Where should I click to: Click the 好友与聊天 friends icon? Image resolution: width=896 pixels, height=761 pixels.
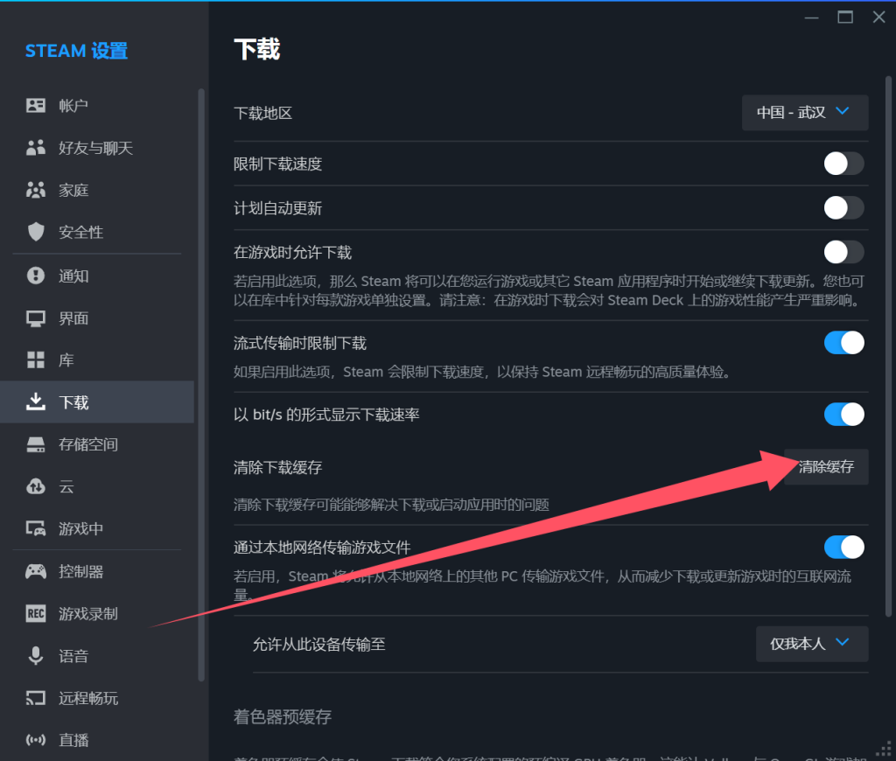point(35,148)
